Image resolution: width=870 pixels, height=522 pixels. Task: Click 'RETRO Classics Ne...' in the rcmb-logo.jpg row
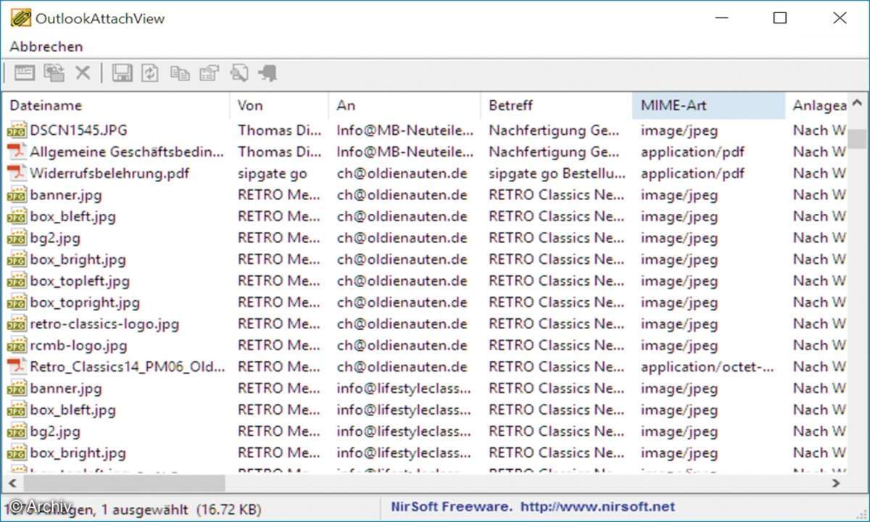tap(557, 346)
